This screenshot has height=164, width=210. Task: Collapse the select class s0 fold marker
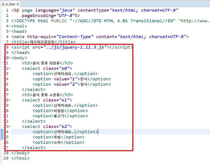click(10, 68)
